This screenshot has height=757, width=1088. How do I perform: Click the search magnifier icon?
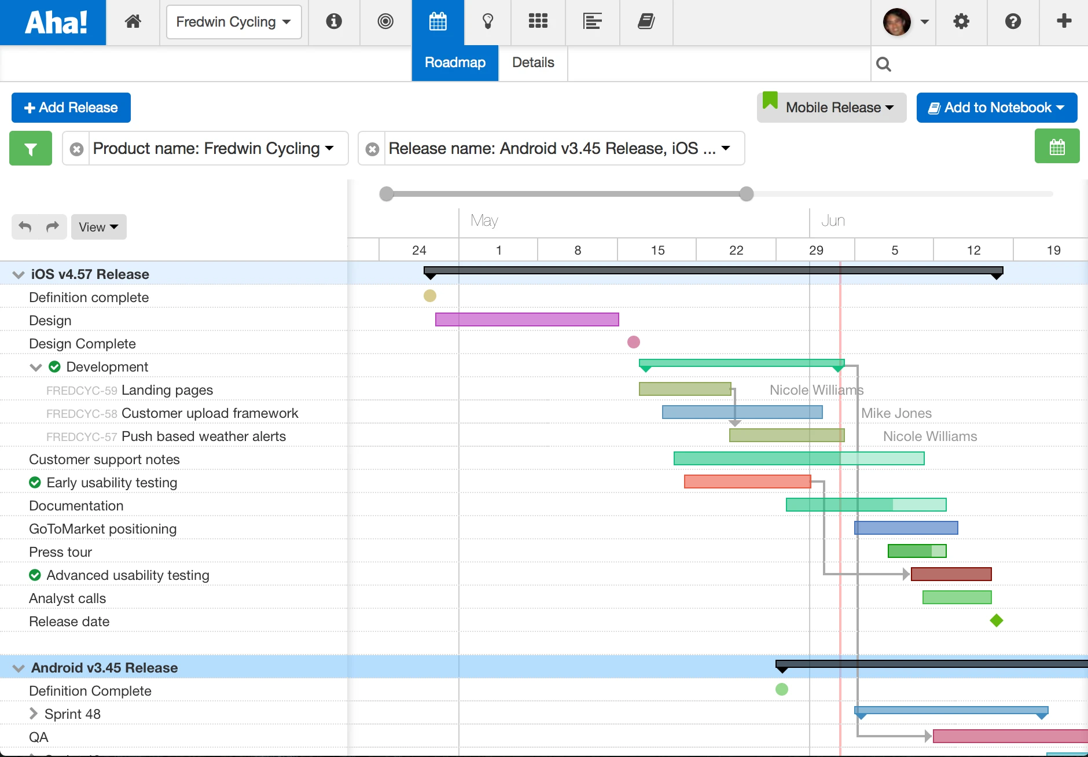click(x=884, y=64)
